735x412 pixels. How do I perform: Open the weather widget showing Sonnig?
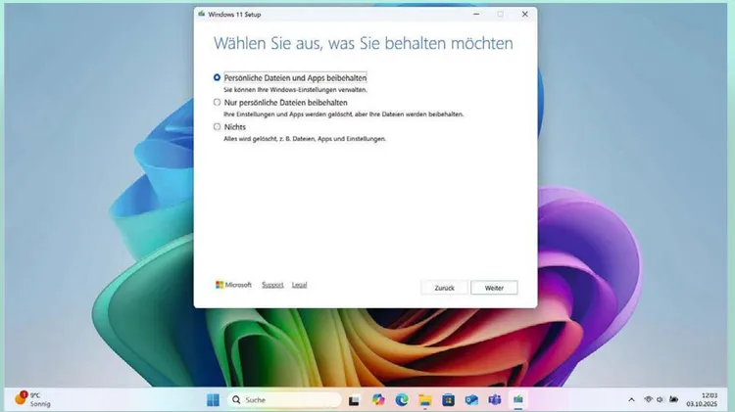pyautogui.click(x=31, y=399)
